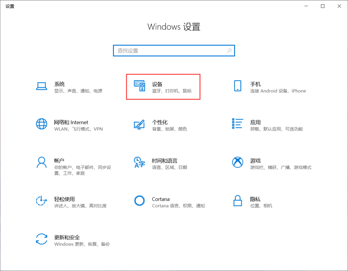Select the 隐私 category title
348x271 pixels.
(x=255, y=199)
